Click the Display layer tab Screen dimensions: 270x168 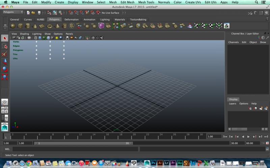click(233, 99)
